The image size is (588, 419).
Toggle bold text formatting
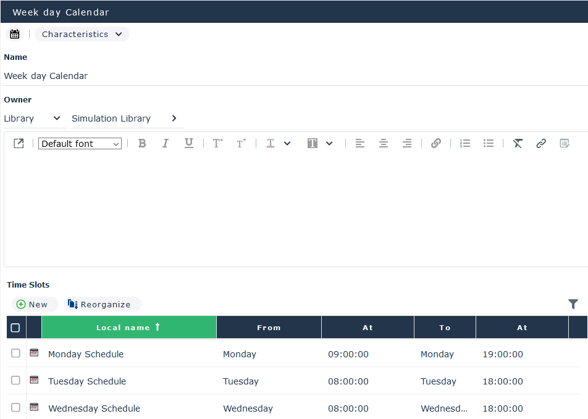pyautogui.click(x=142, y=143)
